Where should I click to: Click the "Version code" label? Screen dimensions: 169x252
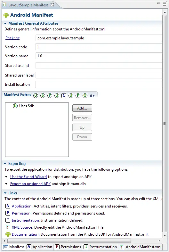tap(16, 47)
